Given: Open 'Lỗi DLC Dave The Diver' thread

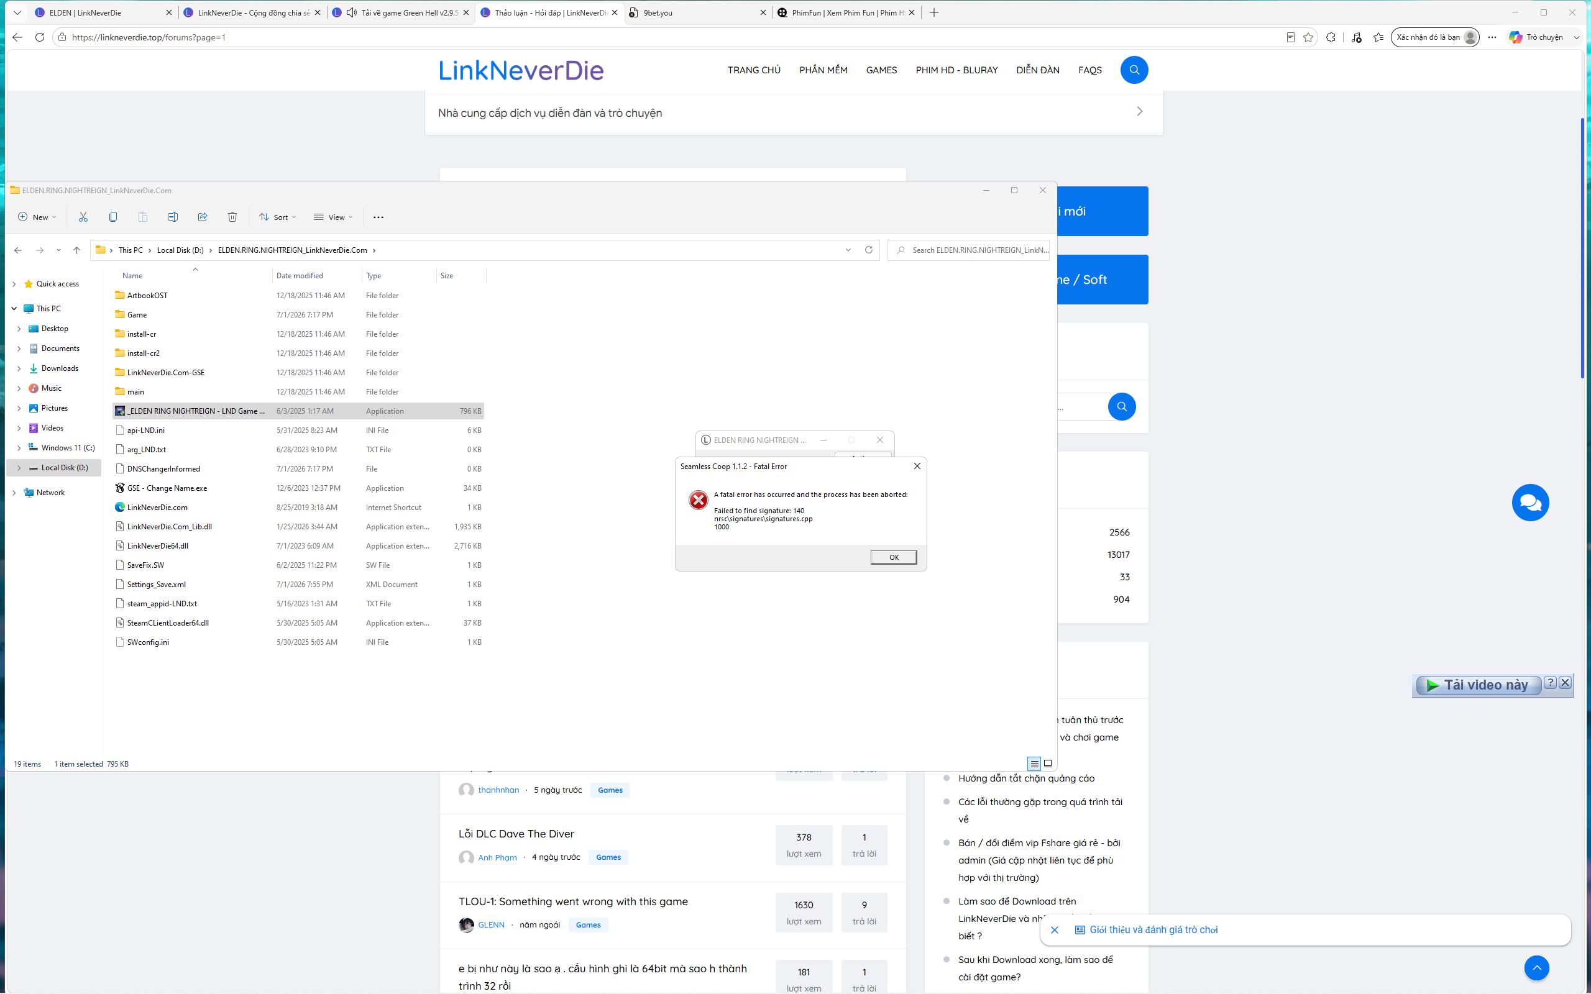Looking at the screenshot, I should click(516, 834).
